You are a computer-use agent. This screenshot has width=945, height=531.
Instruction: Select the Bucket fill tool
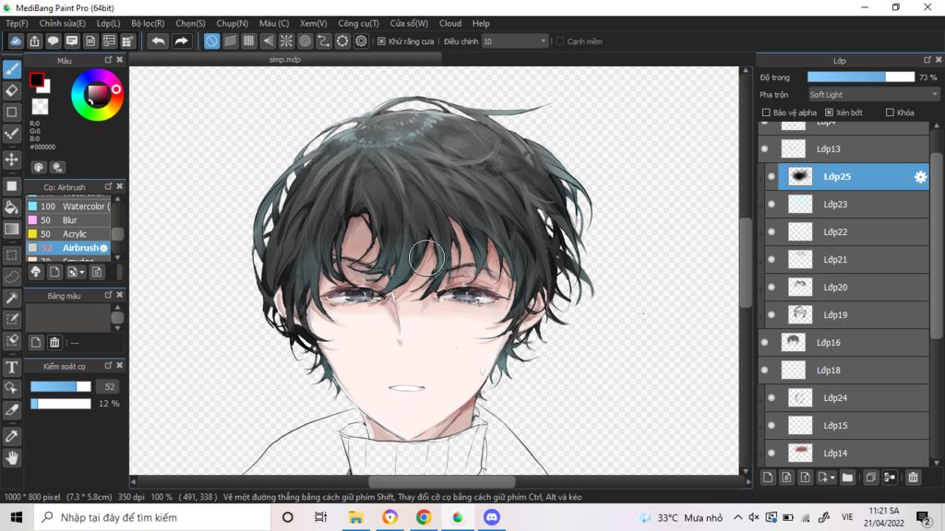11,207
